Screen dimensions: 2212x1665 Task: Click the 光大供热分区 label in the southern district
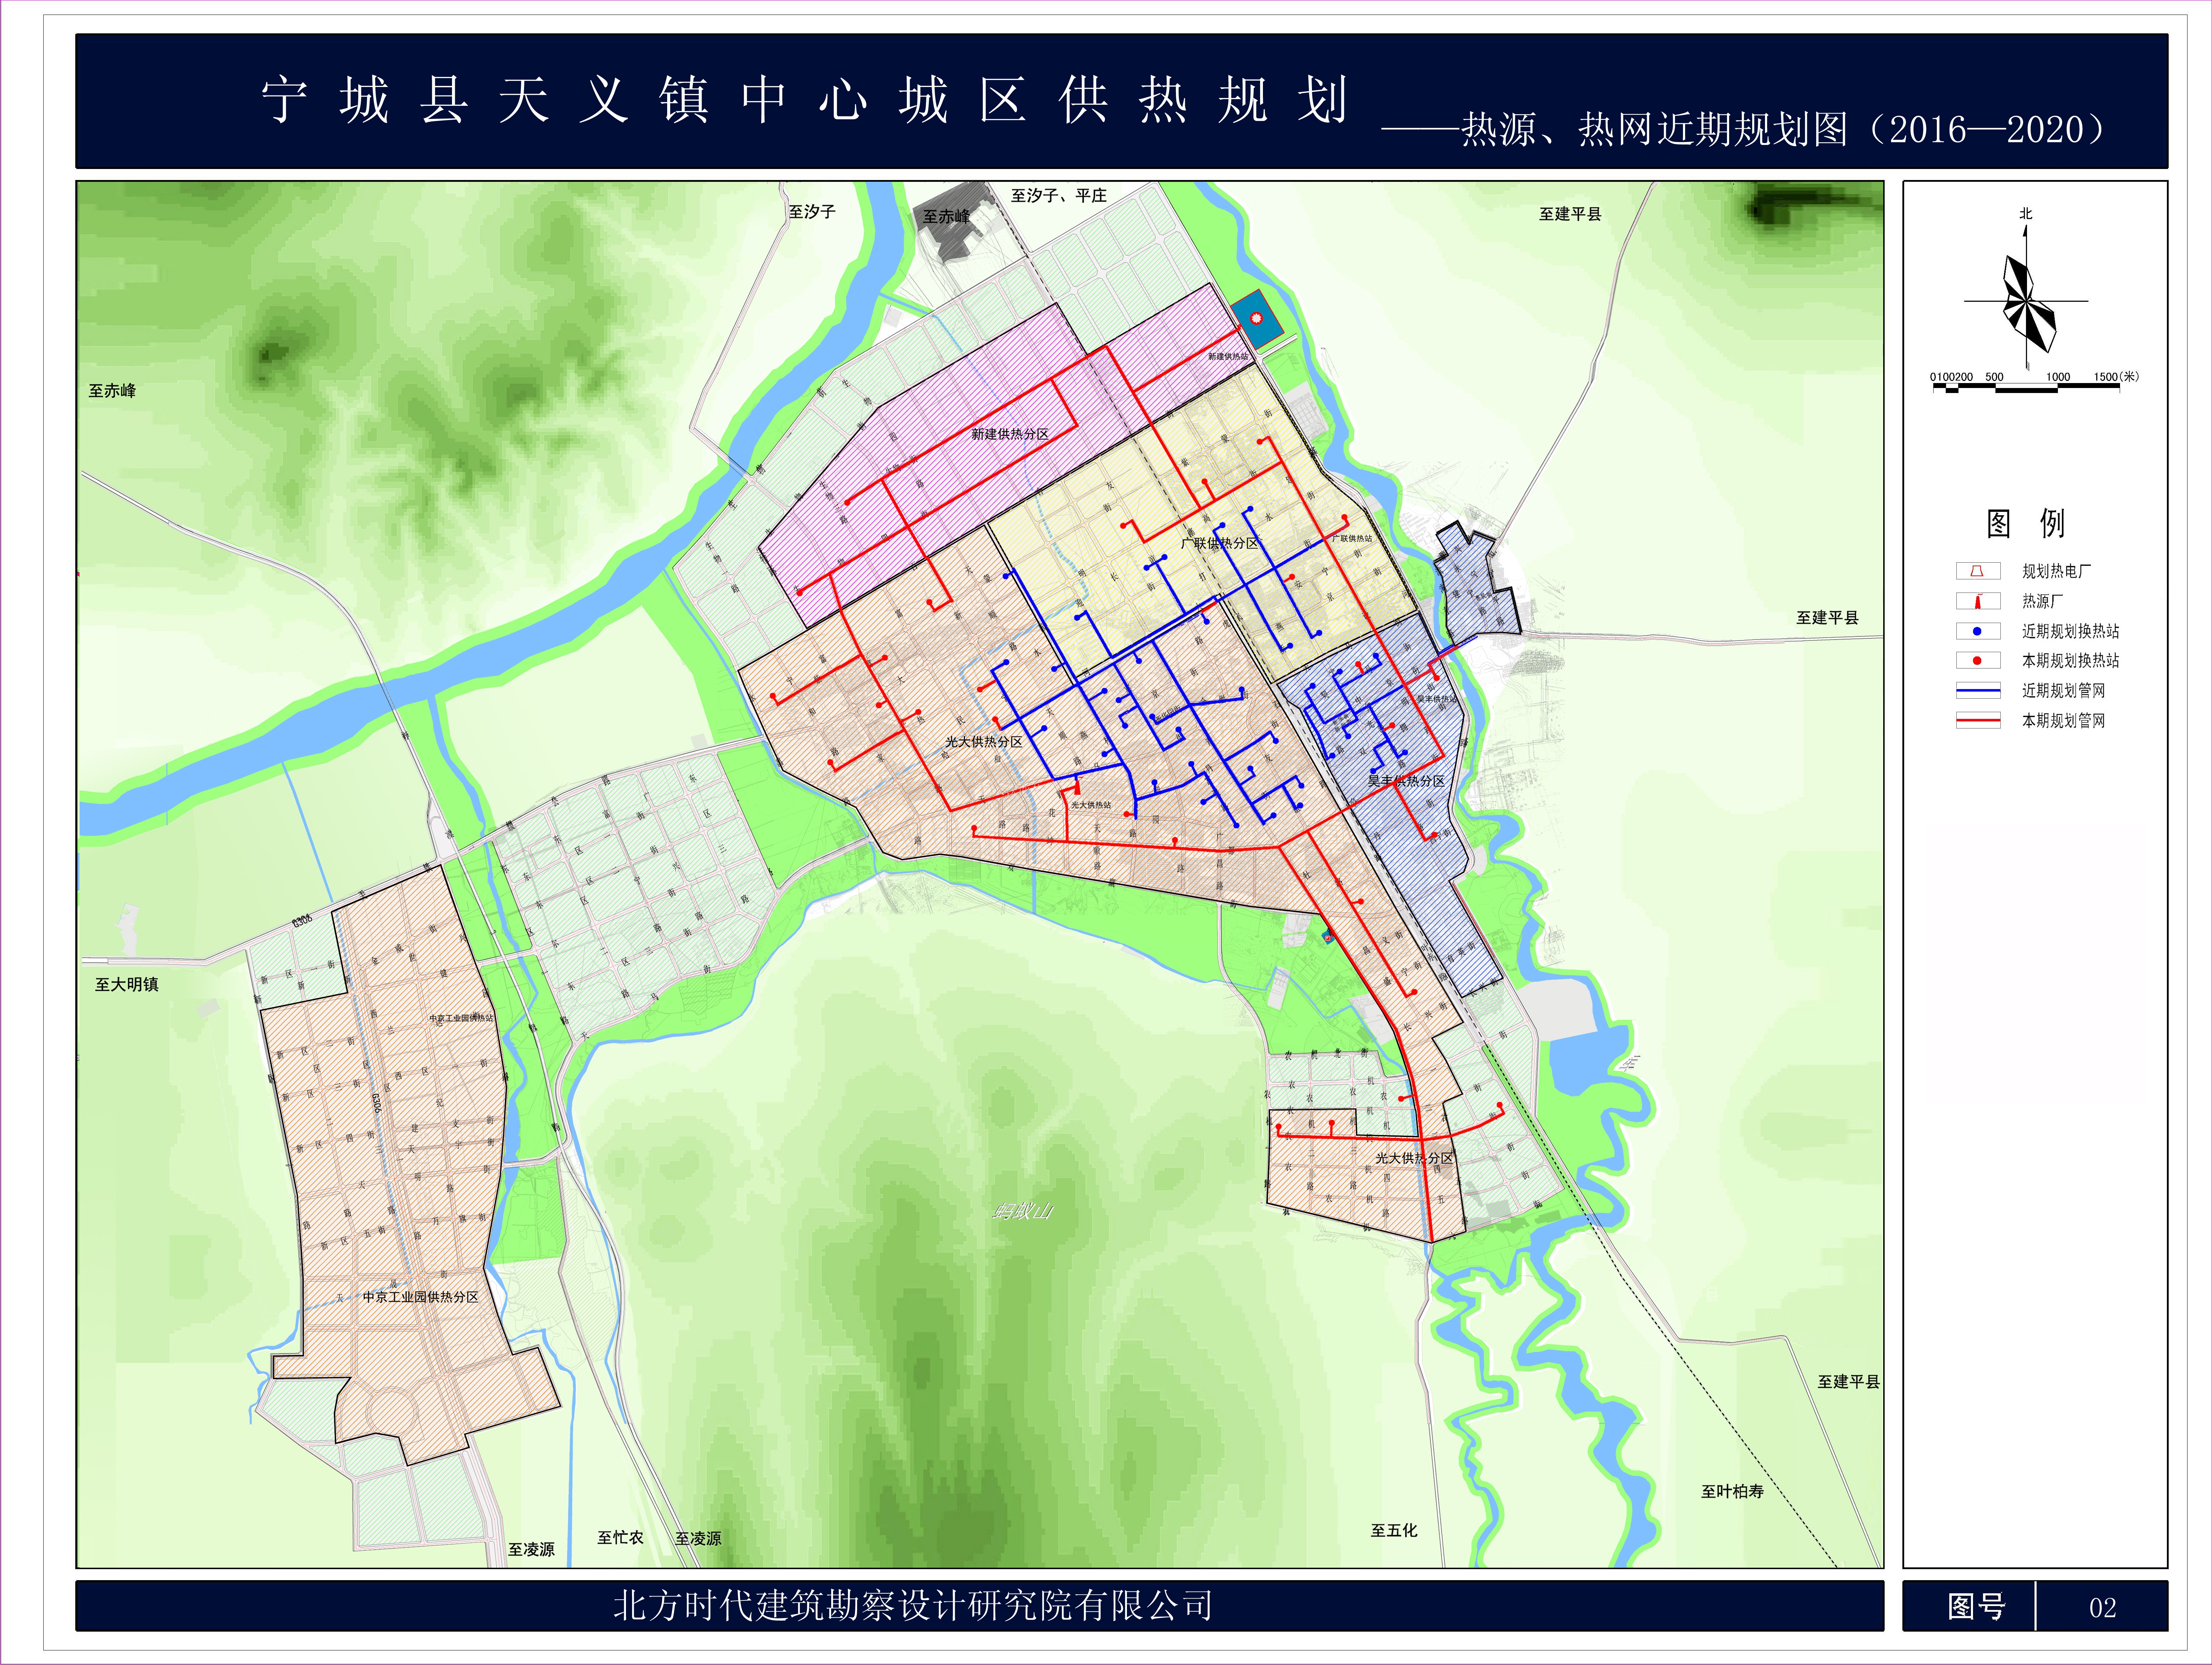(1414, 1158)
